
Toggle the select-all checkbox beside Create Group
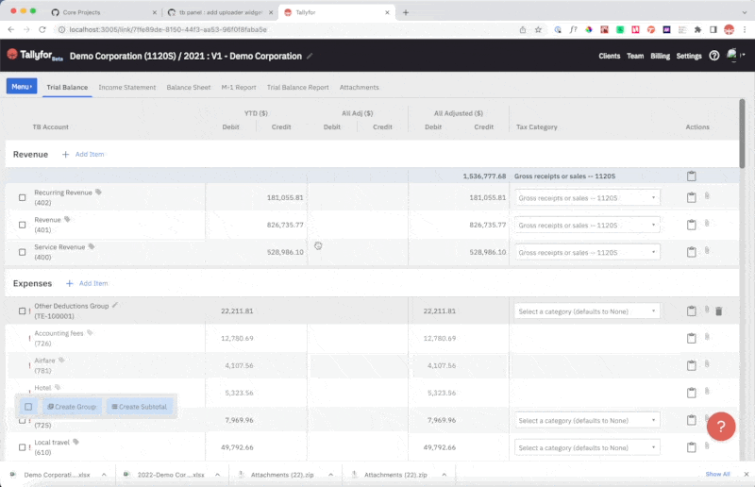click(x=28, y=407)
